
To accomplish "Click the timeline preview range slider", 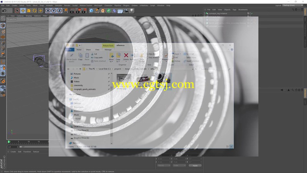I will (x=34, y=147).
